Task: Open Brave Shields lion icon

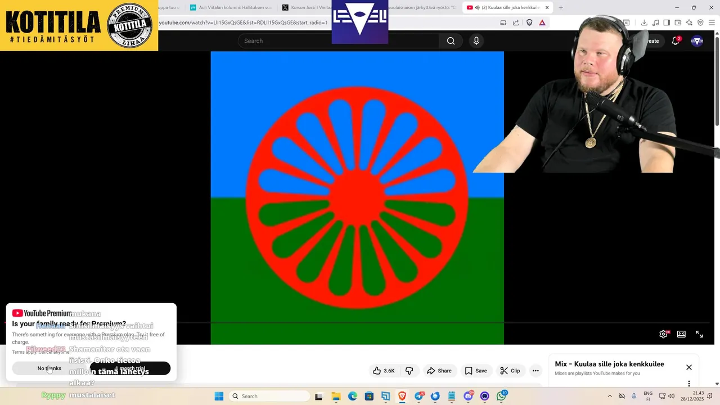Action: click(x=529, y=22)
